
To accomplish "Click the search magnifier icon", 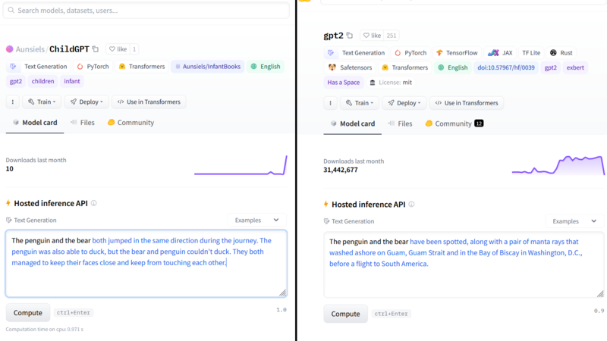I will pos(11,11).
